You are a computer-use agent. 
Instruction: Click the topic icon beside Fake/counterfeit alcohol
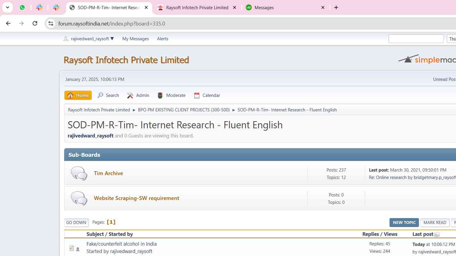[x=72, y=248]
